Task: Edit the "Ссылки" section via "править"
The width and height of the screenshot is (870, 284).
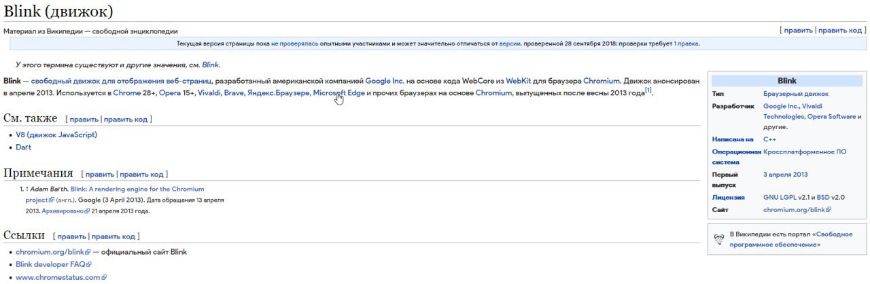Action: point(72,236)
